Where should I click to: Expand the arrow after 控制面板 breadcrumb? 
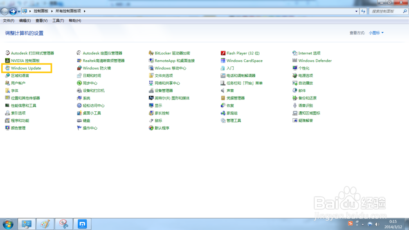click(x=52, y=11)
